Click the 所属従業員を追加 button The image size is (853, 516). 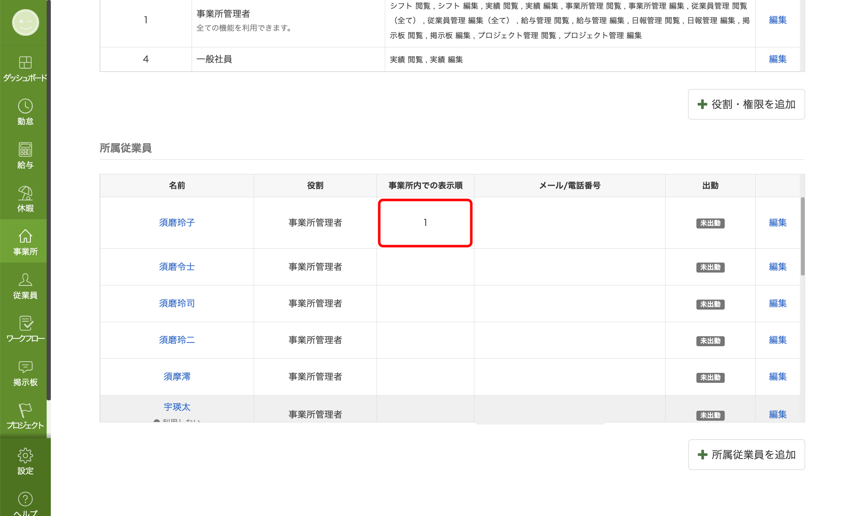point(746,454)
